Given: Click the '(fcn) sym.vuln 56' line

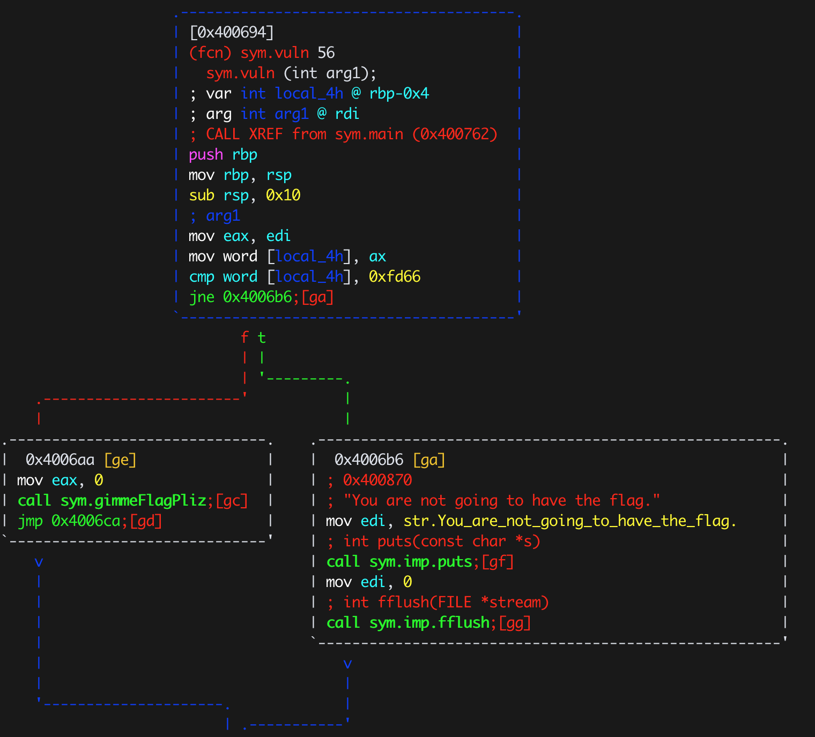Looking at the screenshot, I should click(x=262, y=52).
